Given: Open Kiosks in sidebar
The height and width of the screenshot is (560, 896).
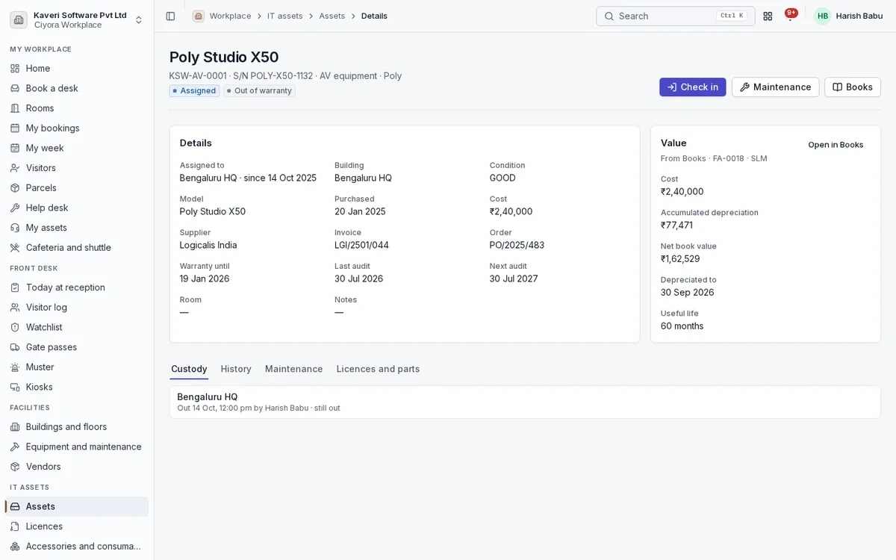Looking at the screenshot, I should 76,387.
